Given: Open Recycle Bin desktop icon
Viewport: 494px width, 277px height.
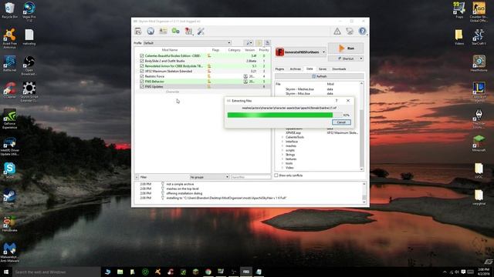Looking at the screenshot, I should [x=9, y=10].
